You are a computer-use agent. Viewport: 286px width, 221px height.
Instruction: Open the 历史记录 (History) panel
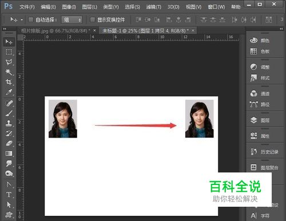click(x=265, y=152)
